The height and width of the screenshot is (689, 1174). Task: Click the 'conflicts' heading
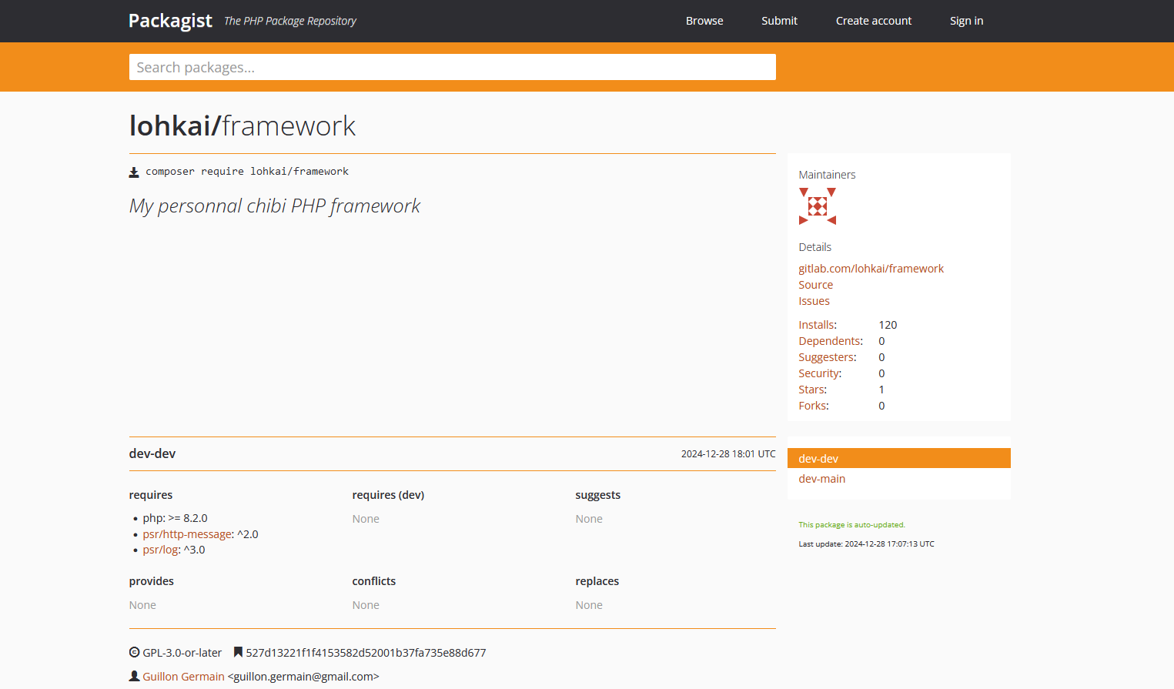tap(373, 581)
